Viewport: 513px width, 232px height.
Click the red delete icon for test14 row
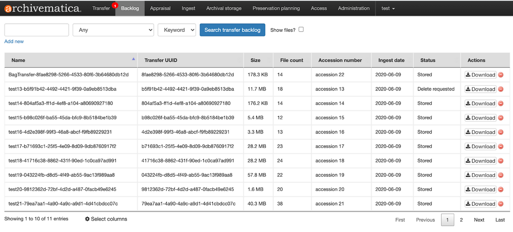501,104
